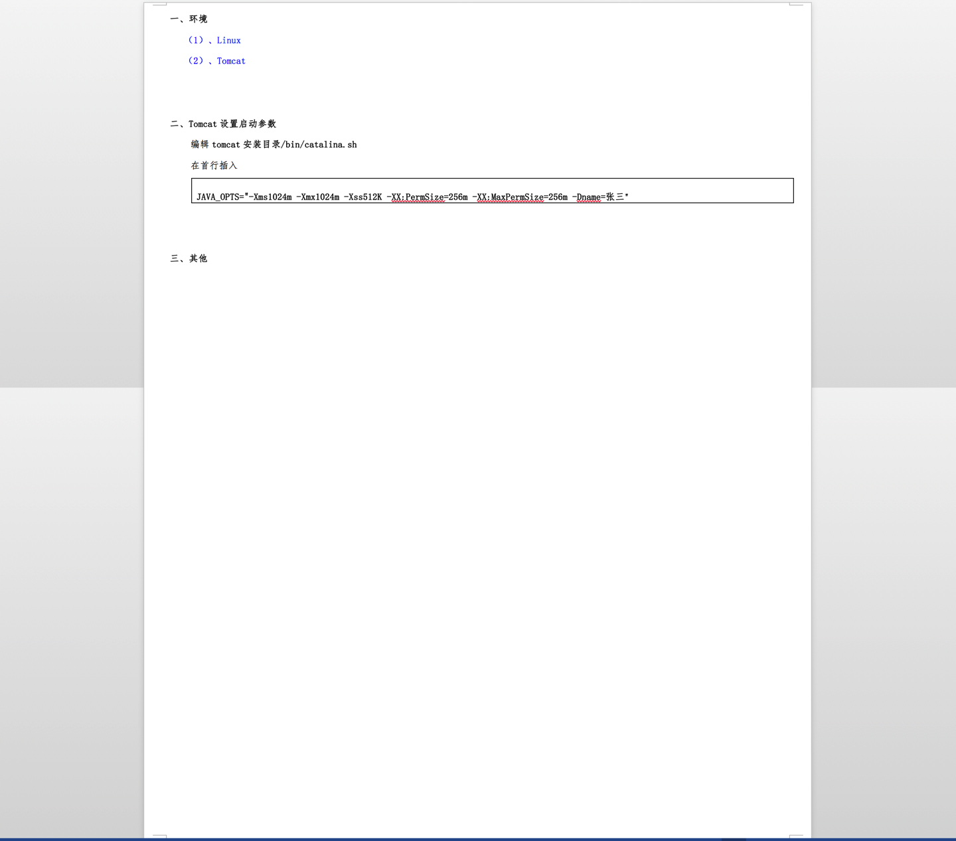The width and height of the screenshot is (956, 841).
Task: Click 'JAVA_OPTS=' in the bordered box
Action: pyautogui.click(x=220, y=197)
